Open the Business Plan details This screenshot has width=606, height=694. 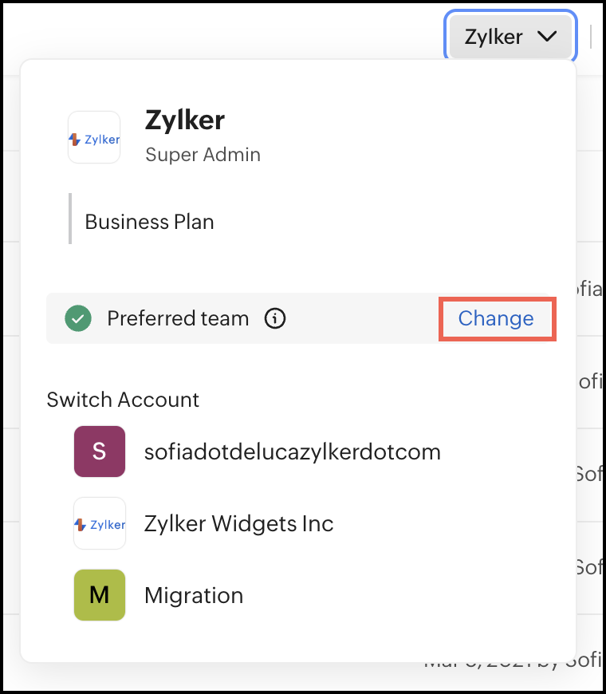coord(150,222)
